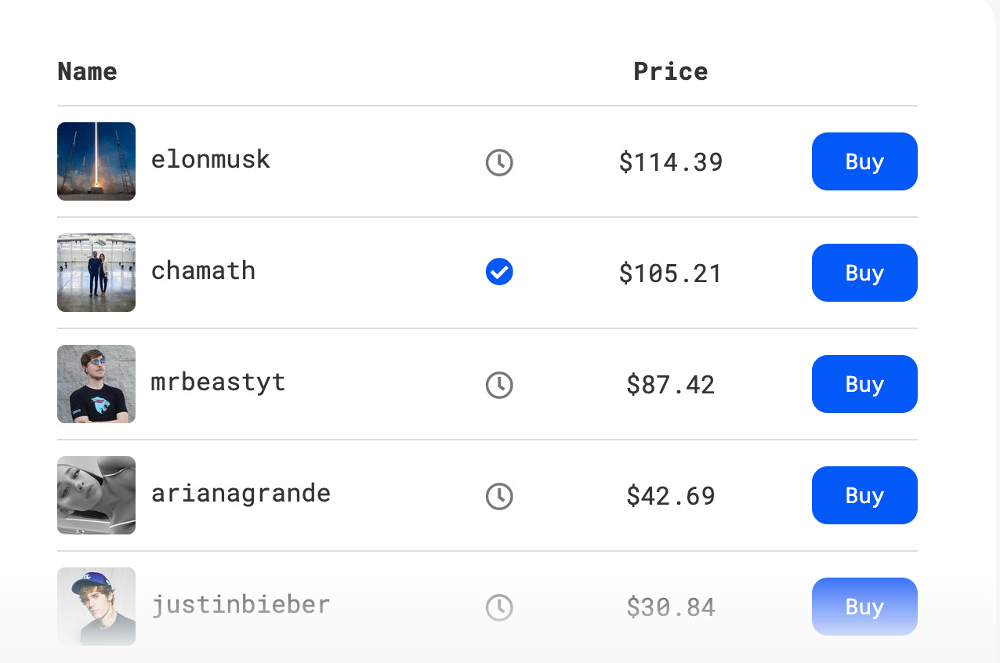1000x663 pixels.
Task: Buy elonmusk at $114.39
Action: coord(864,161)
